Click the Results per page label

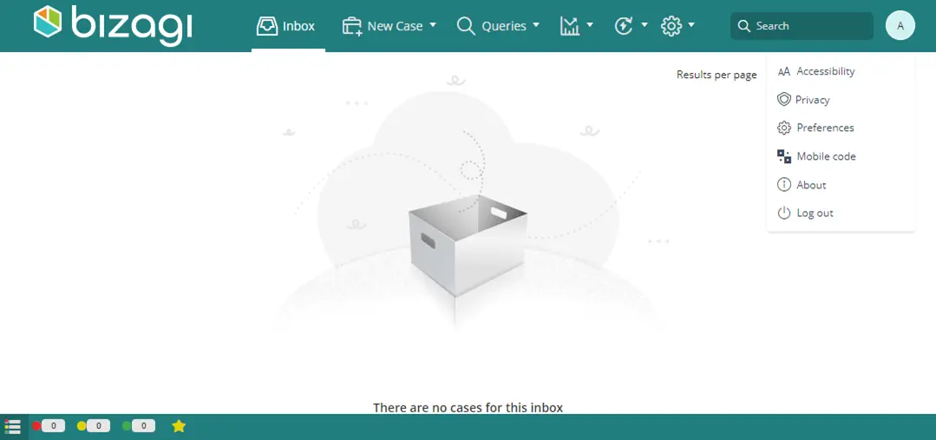(x=717, y=75)
